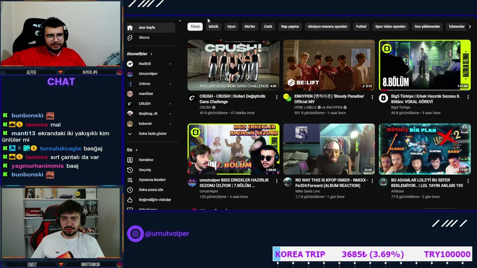Play the 7. BÖLÜM Big5 Erkekler thumbnail
This screenshot has width=477, height=268.
point(233,149)
